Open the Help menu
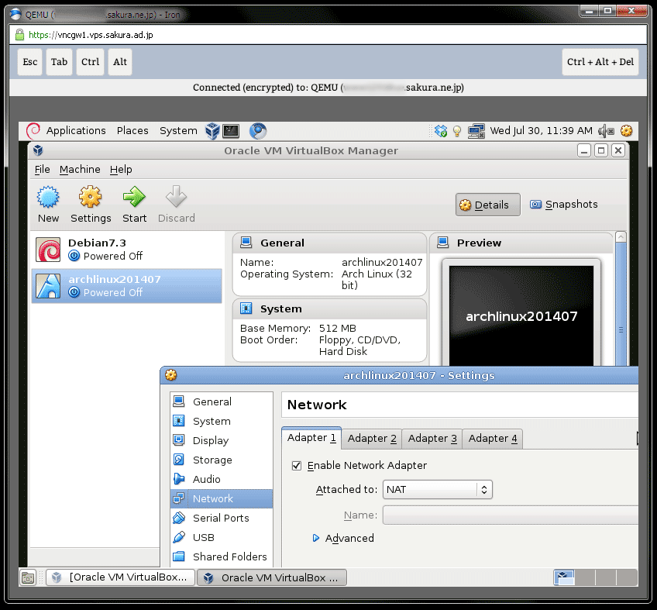 (121, 170)
